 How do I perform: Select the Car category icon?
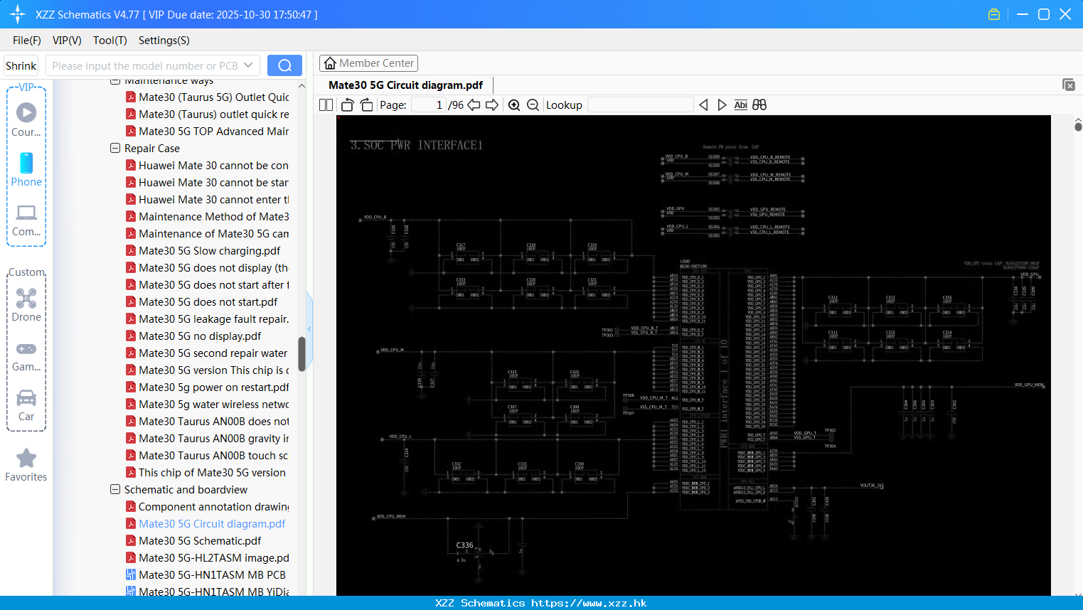[x=26, y=405]
